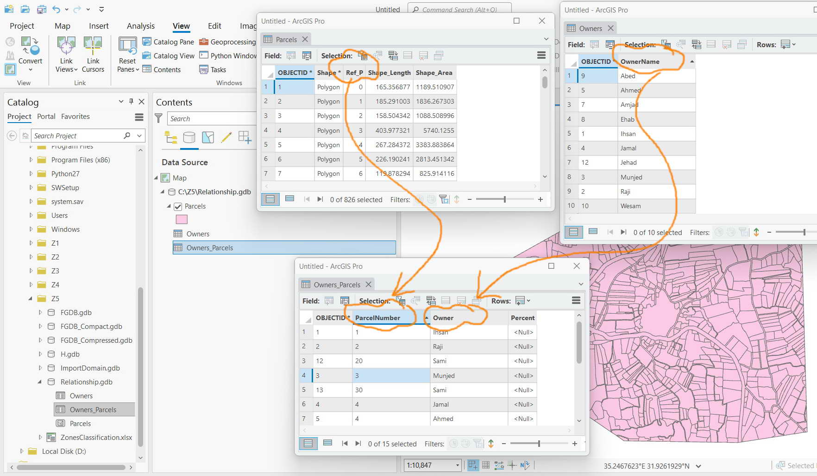
Task: Uncheck the Parcels layer visibility checkbox
Action: pos(178,206)
